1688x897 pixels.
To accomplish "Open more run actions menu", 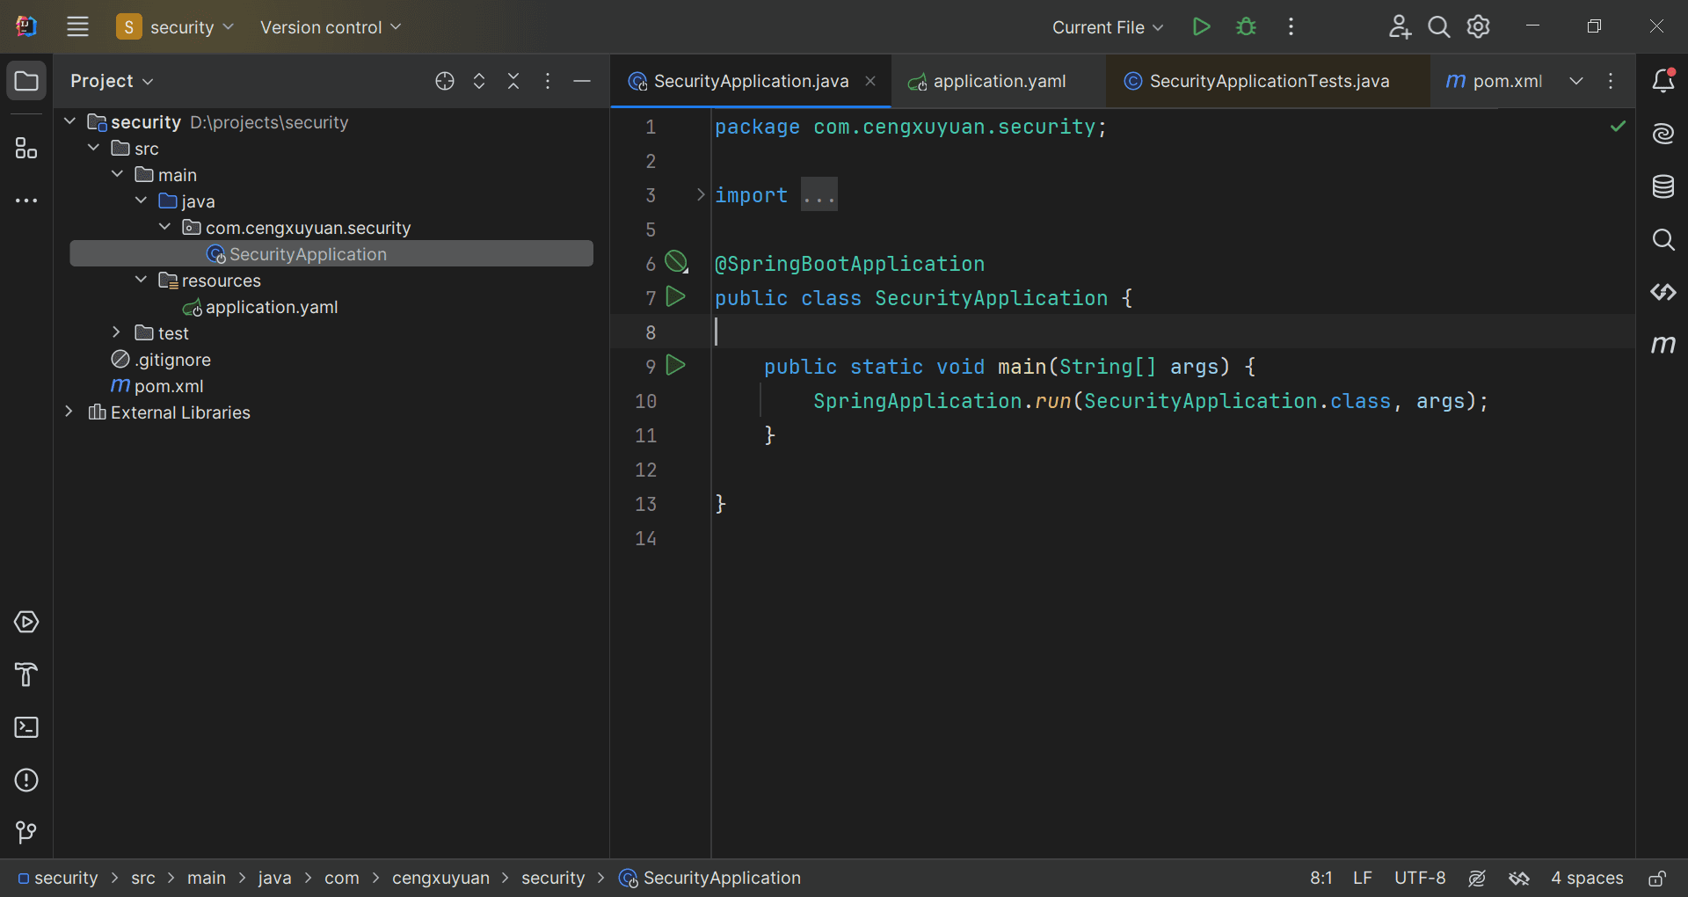I will pos(1291,26).
